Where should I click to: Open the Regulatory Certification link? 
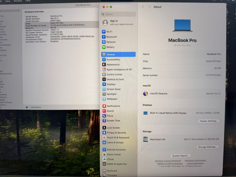(195, 160)
